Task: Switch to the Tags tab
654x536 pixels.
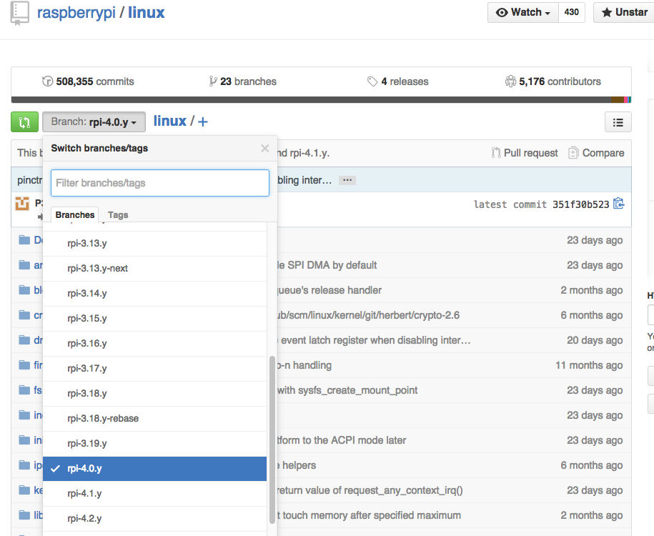Action: tap(117, 214)
